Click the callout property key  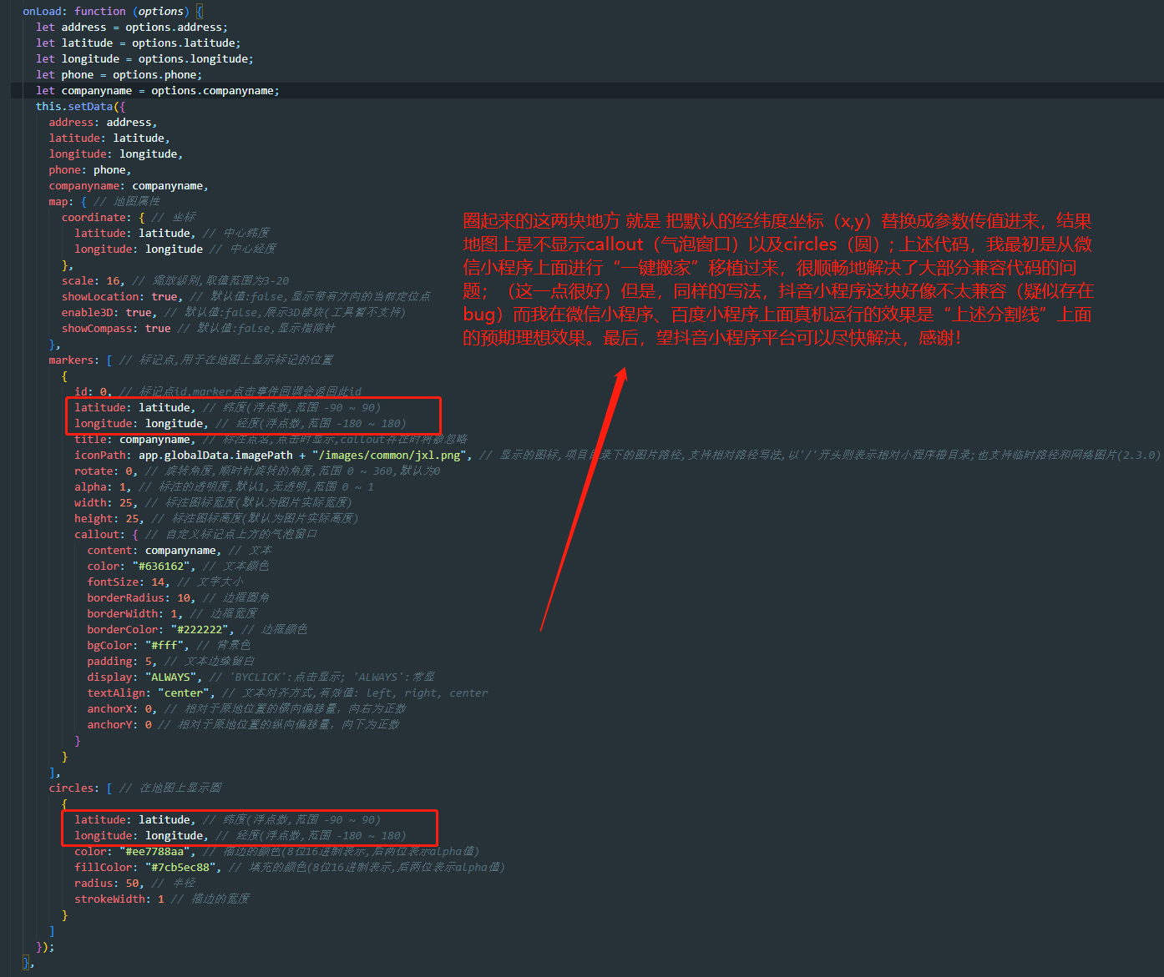pos(99,535)
